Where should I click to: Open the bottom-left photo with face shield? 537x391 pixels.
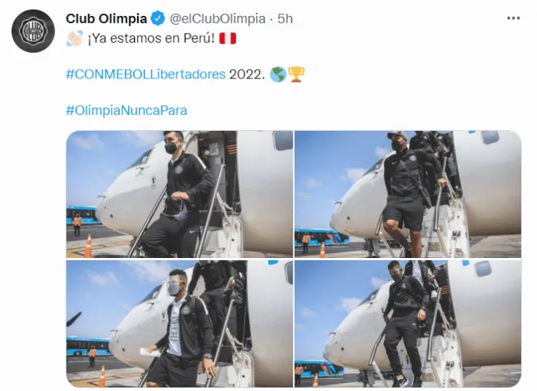[179, 323]
